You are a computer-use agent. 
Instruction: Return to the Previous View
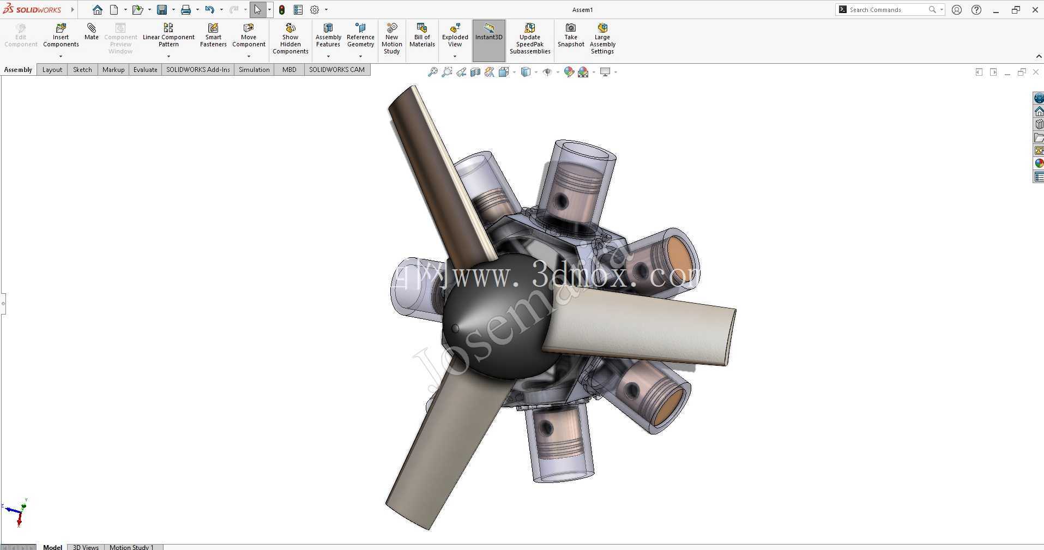(x=461, y=72)
